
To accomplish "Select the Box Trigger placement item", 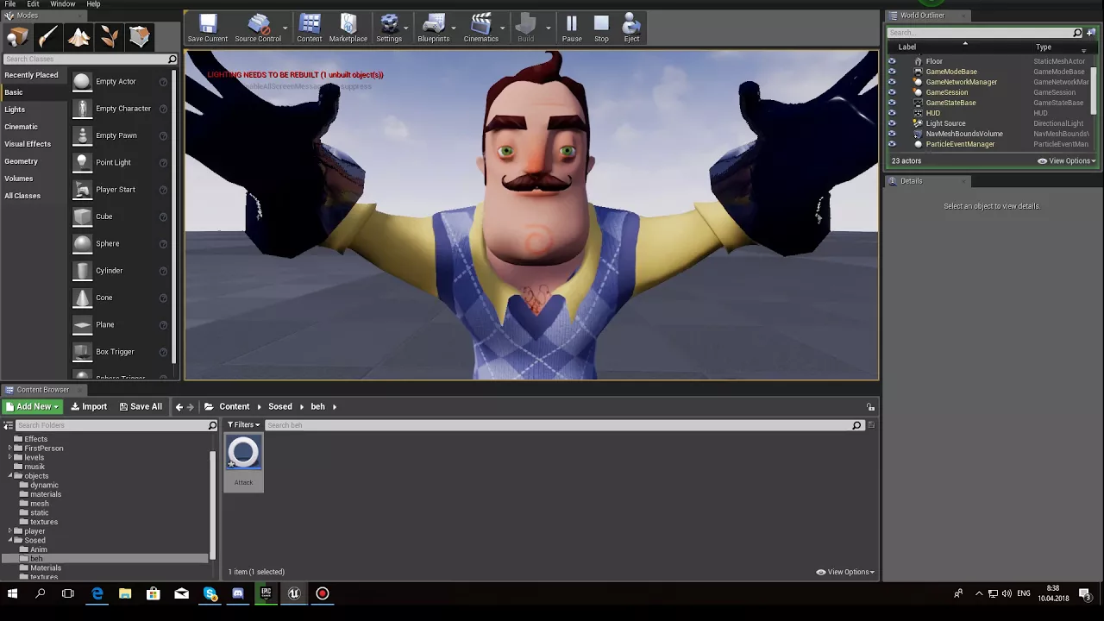I will (121, 352).
